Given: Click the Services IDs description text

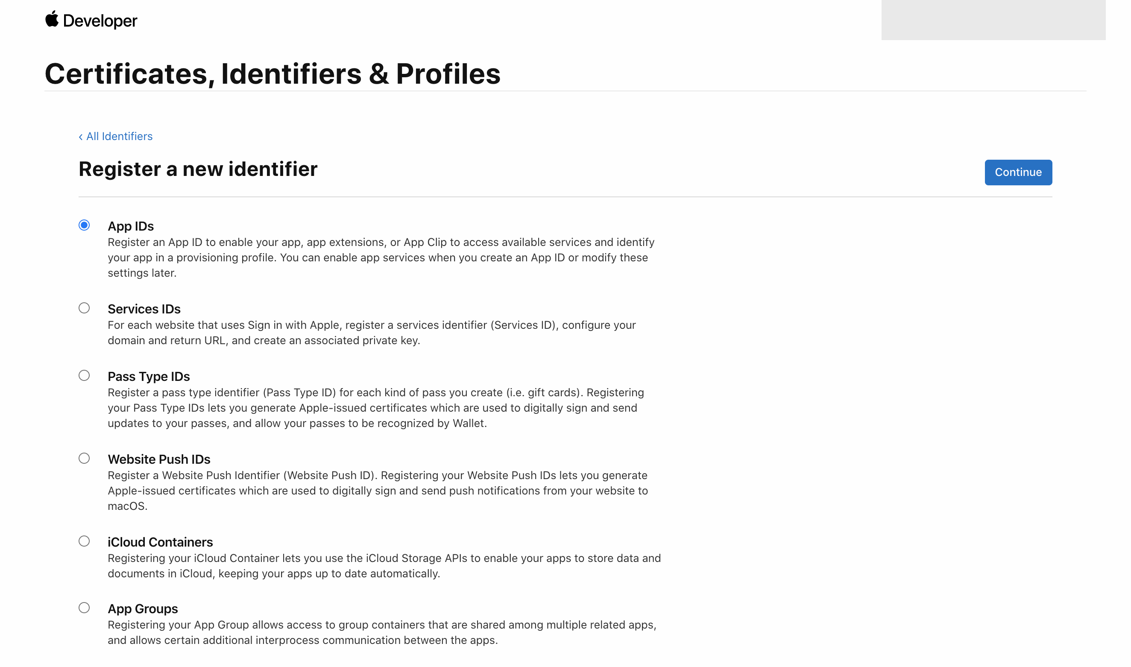Looking at the screenshot, I should click(371, 333).
